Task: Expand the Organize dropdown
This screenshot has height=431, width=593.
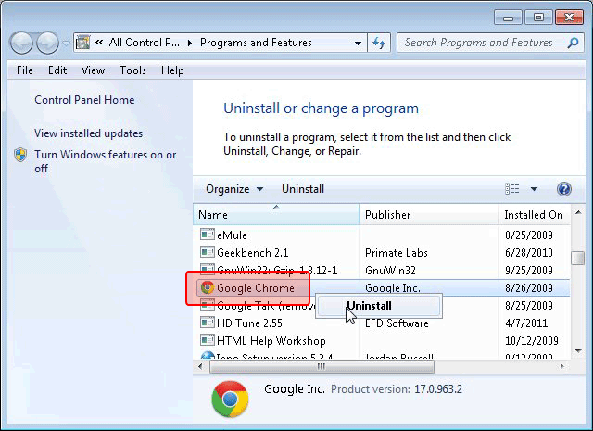Action: pos(234,189)
